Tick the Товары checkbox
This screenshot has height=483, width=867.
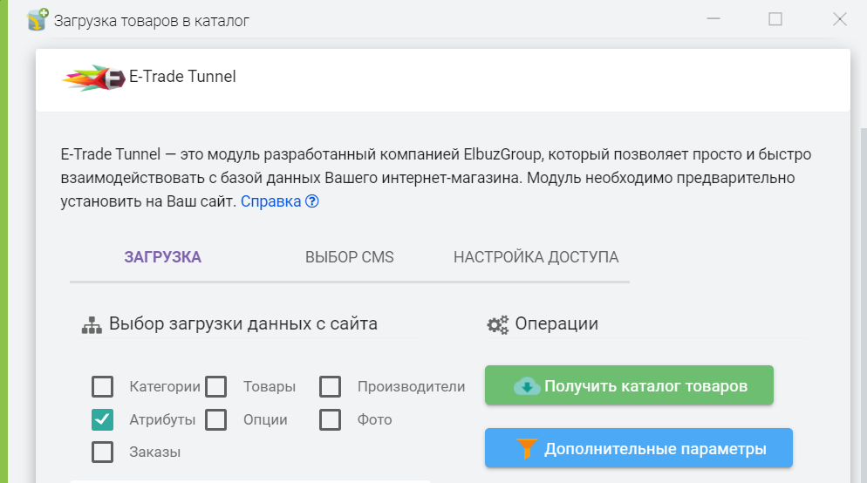(216, 386)
